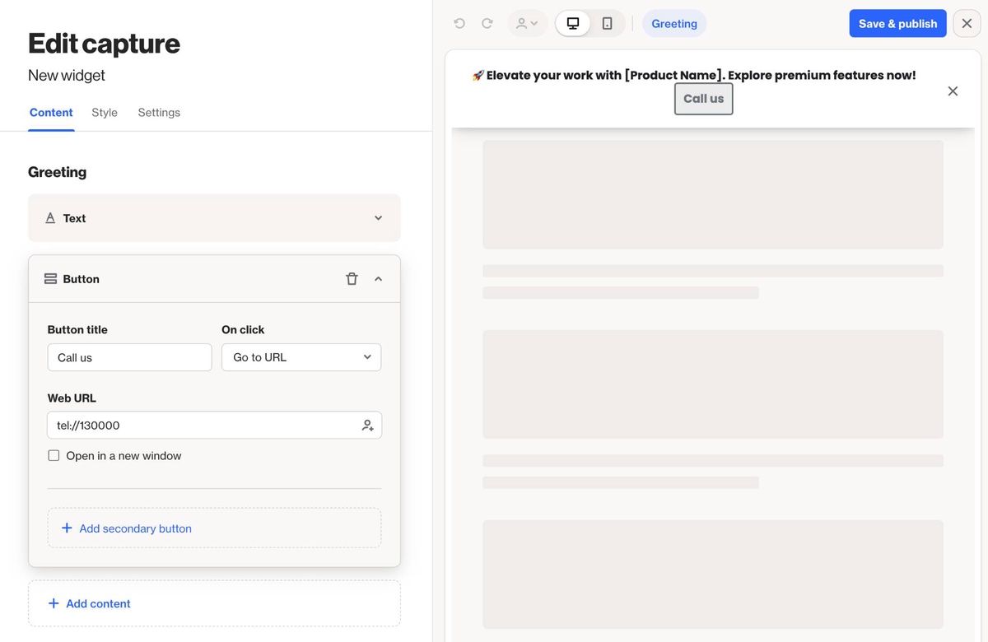
Task: Open the visitor persona dropdown
Action: tap(527, 24)
